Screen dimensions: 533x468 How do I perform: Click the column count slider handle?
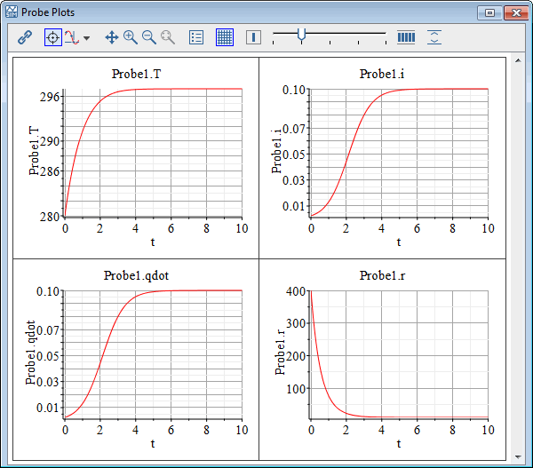[x=302, y=35]
